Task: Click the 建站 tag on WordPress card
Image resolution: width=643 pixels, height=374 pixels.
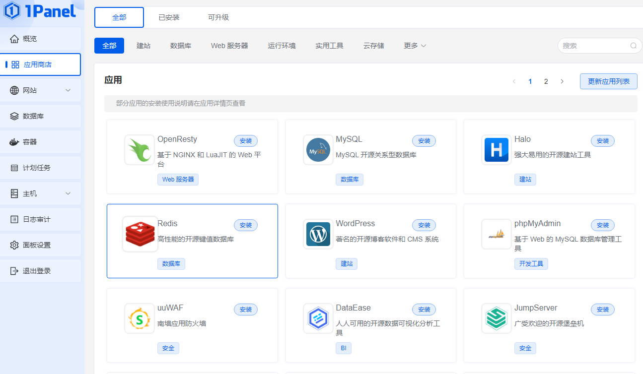Action: tap(347, 264)
